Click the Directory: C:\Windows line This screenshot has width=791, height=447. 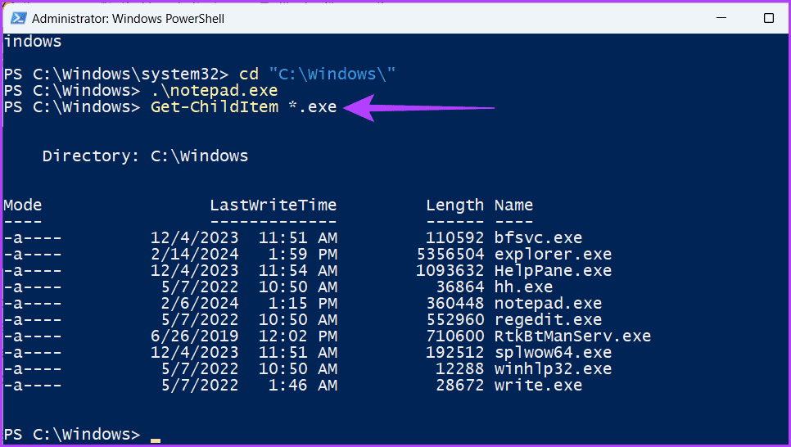[145, 156]
